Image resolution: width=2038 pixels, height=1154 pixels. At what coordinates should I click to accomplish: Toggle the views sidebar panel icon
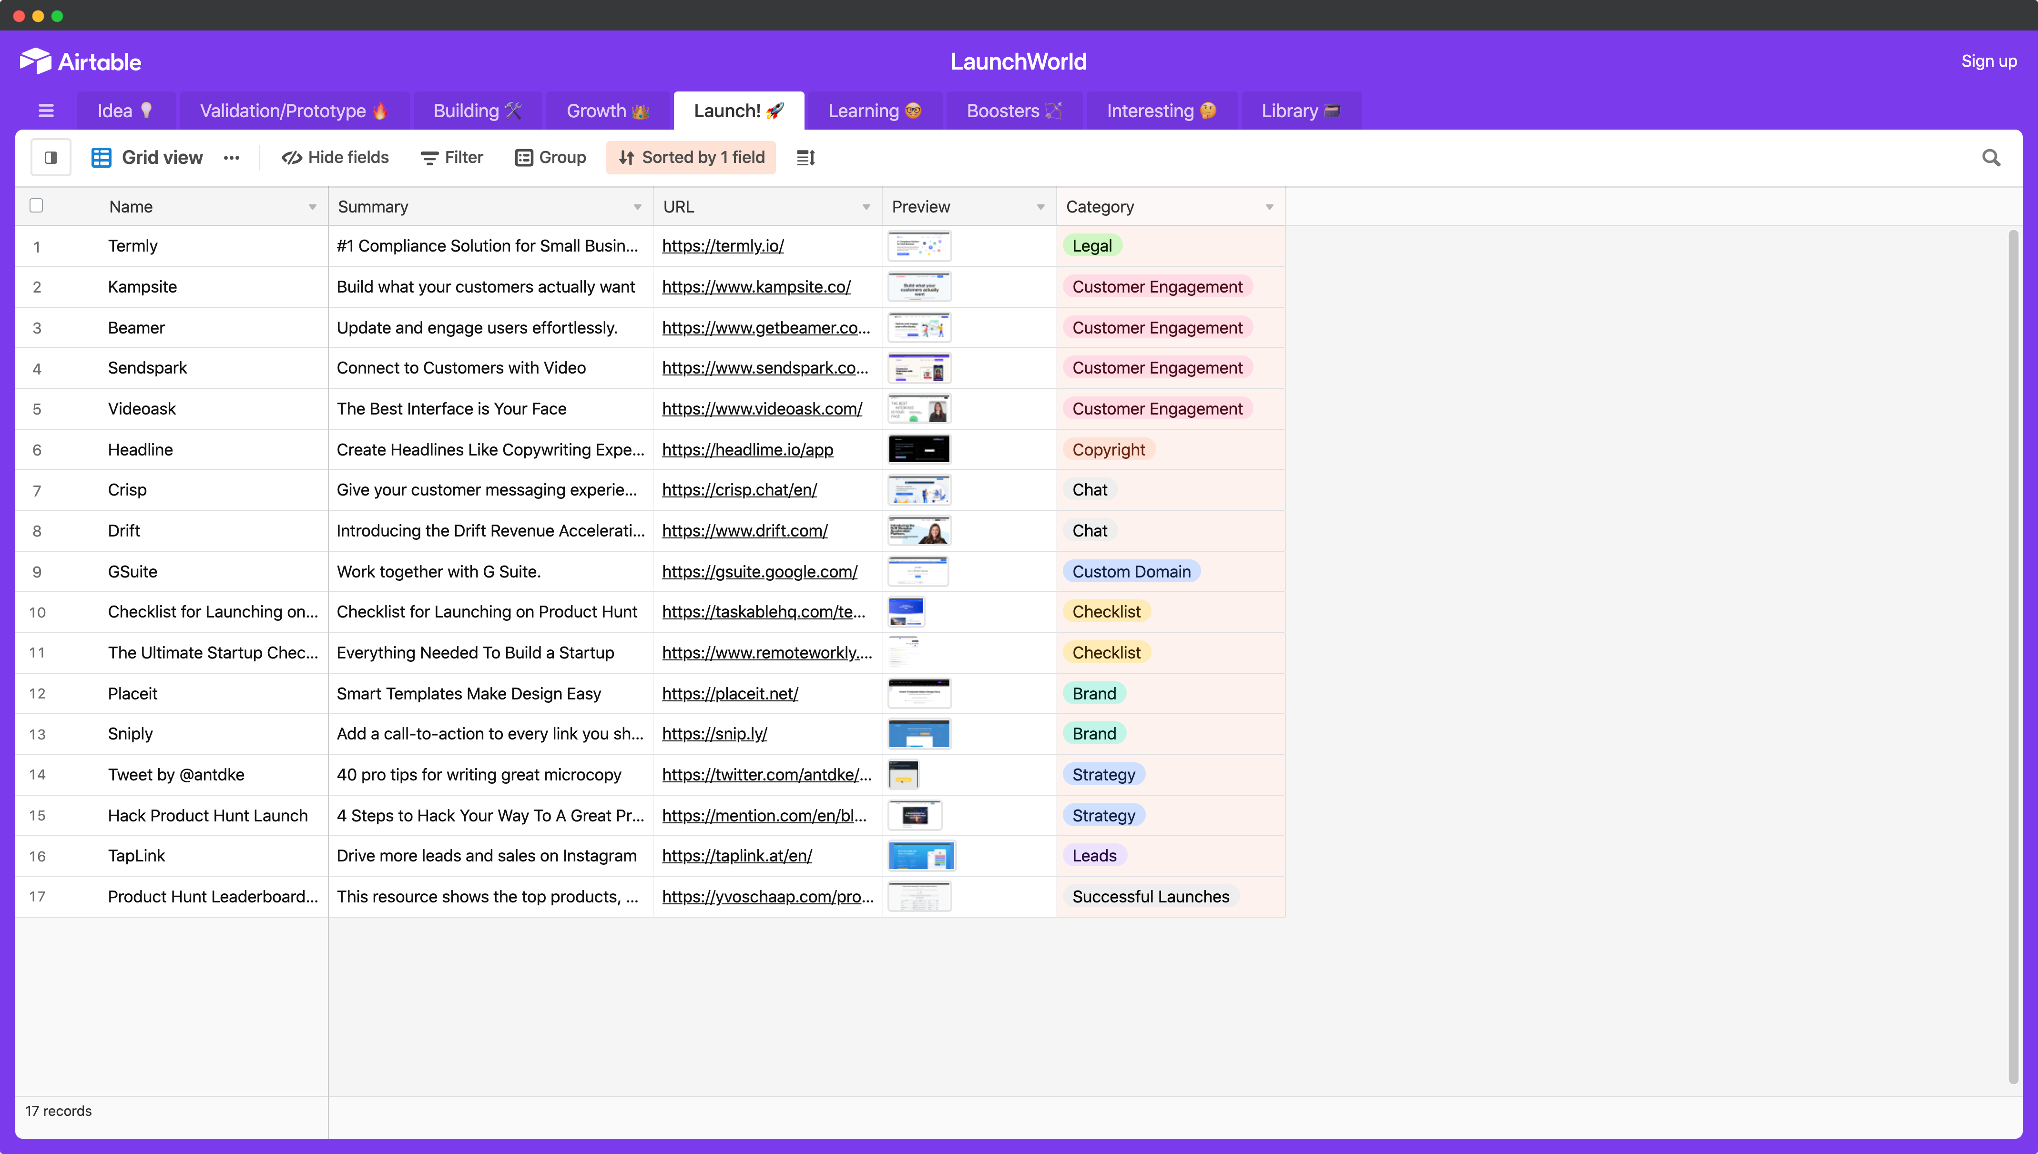tap(51, 158)
